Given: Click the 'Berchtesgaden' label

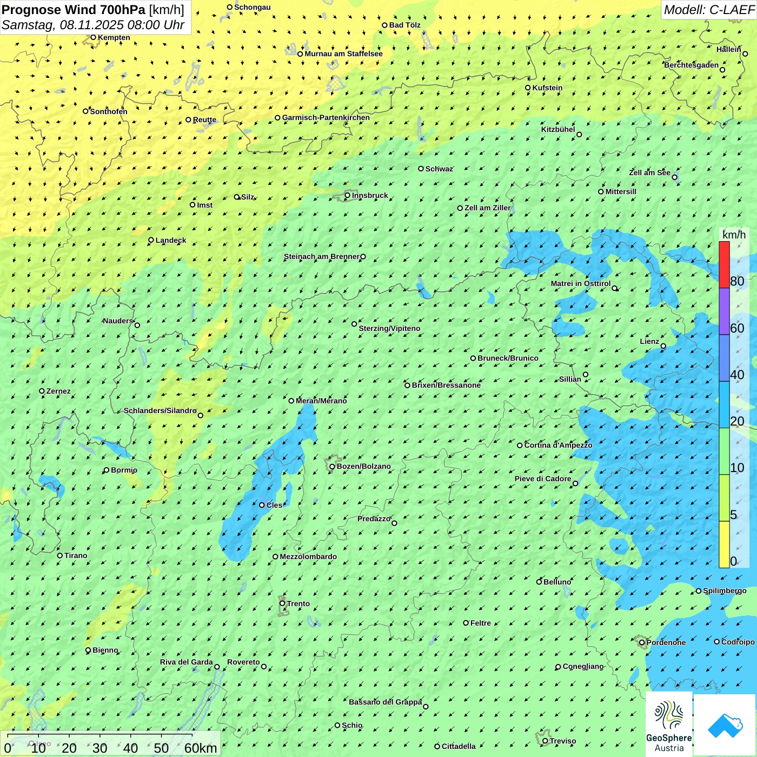Looking at the screenshot, I should point(692,65).
